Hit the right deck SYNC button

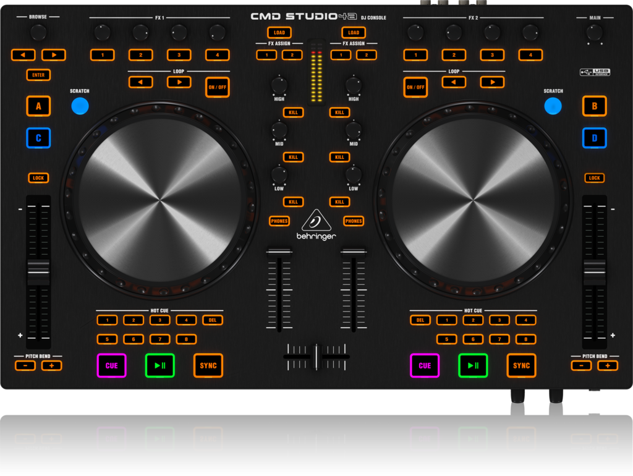pyautogui.click(x=522, y=365)
